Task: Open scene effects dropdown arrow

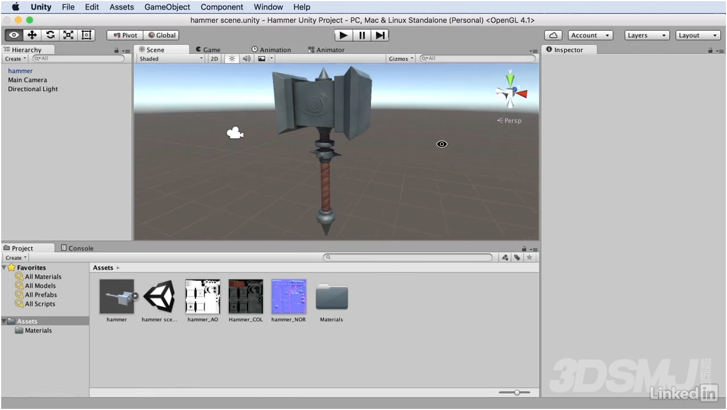Action: pos(272,59)
